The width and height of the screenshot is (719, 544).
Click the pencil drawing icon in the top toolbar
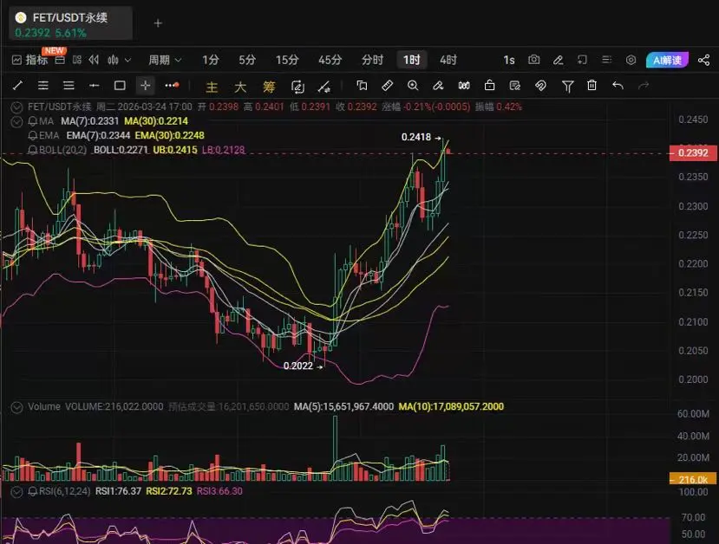558,60
